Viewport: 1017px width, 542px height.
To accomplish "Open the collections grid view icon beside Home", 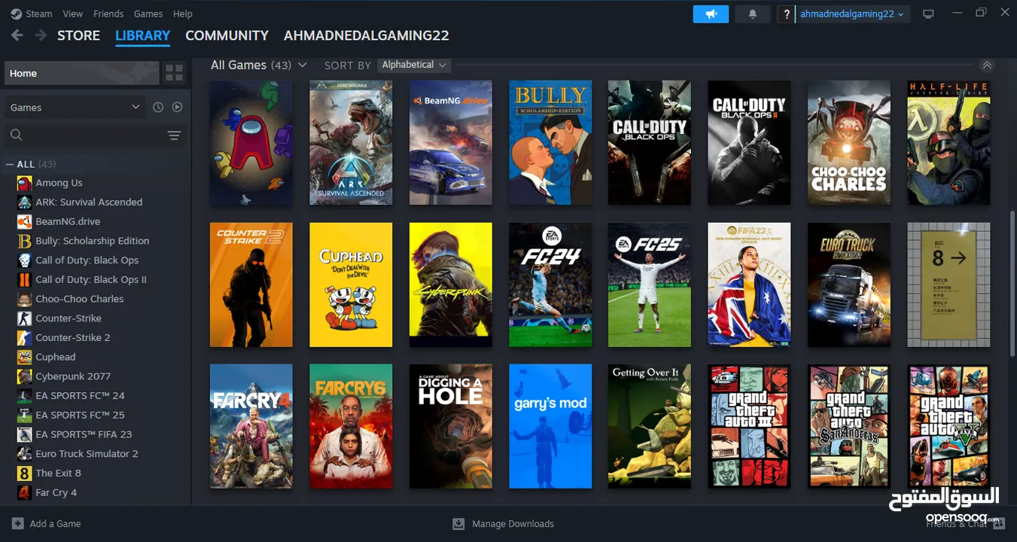I will click(x=174, y=73).
